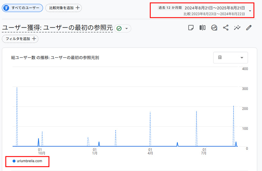
Task: Click the urlumbrella.com legend entry
Action: [x=28, y=161]
